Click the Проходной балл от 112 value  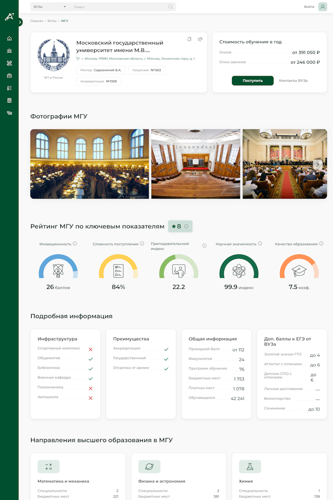[239, 350]
